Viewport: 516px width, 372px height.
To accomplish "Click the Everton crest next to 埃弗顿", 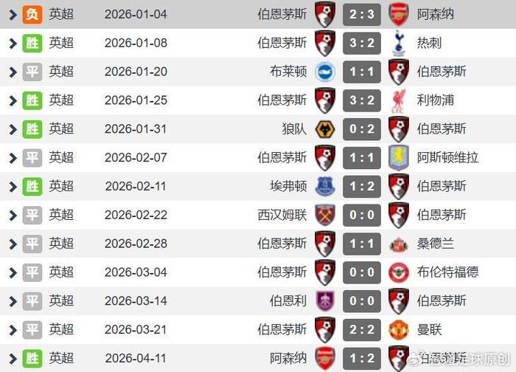I will [x=325, y=187].
